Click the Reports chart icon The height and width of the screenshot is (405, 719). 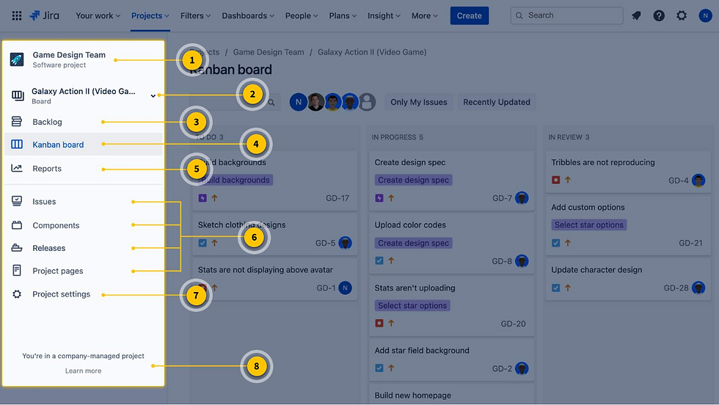coord(16,168)
